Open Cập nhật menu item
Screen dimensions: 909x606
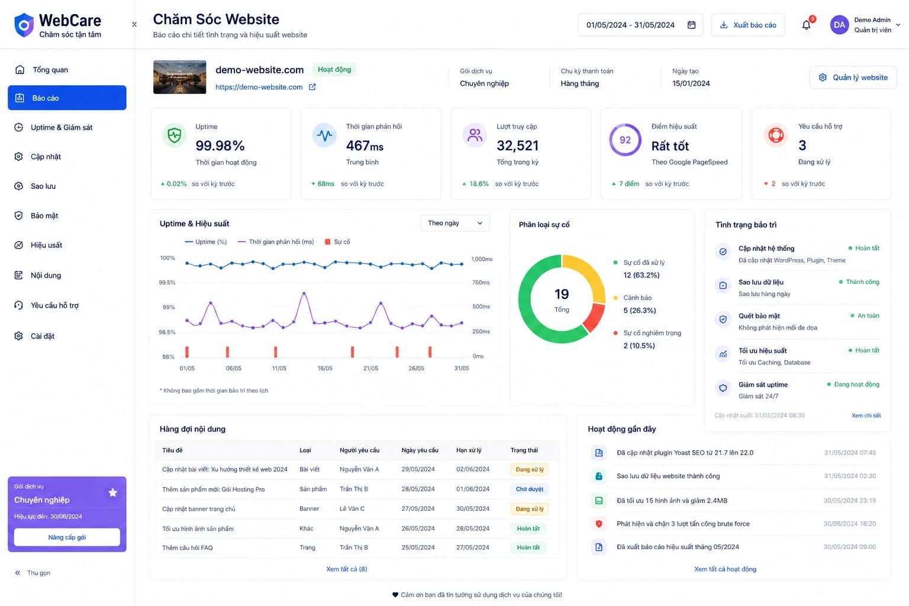67,157
